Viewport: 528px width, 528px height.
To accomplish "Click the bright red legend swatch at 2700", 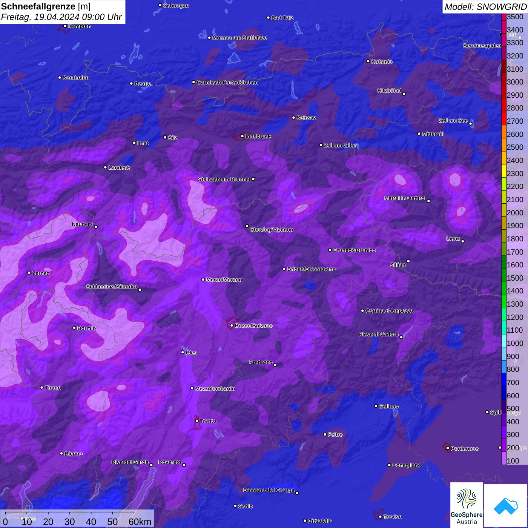I will point(504,118).
